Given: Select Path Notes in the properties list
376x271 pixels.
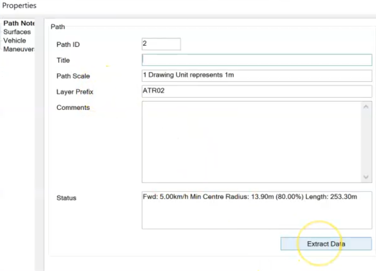Looking at the screenshot, I should click(19, 24).
